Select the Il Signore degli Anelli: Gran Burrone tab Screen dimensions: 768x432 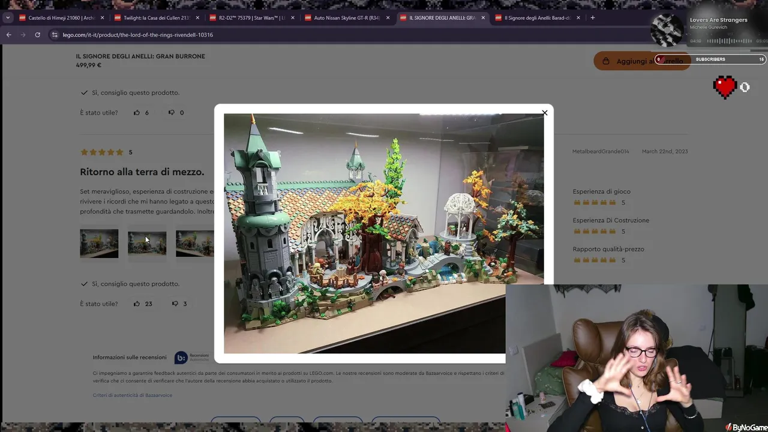[442, 18]
